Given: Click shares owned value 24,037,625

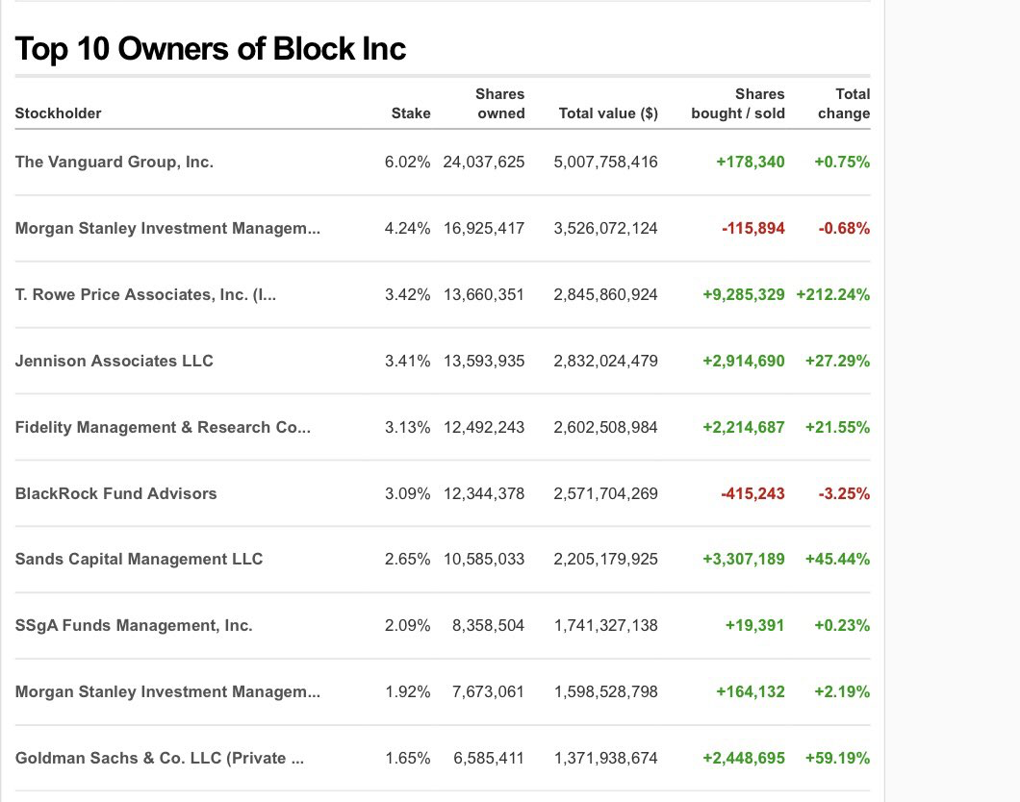Looking at the screenshot, I should tap(484, 162).
